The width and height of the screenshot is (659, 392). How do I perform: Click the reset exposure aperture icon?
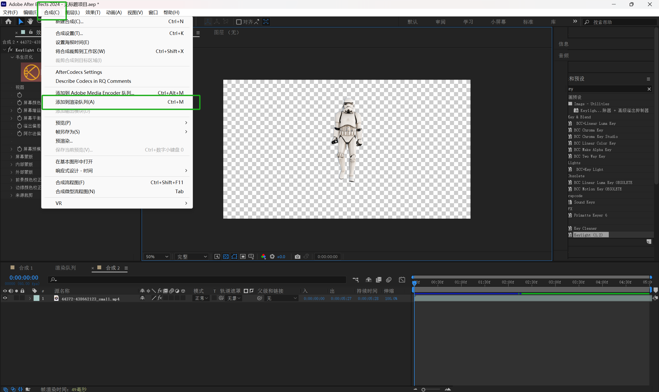point(272,256)
